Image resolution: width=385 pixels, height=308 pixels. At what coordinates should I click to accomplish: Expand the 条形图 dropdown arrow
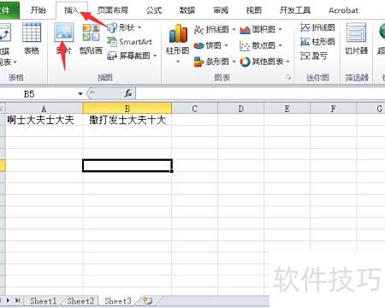click(234, 62)
